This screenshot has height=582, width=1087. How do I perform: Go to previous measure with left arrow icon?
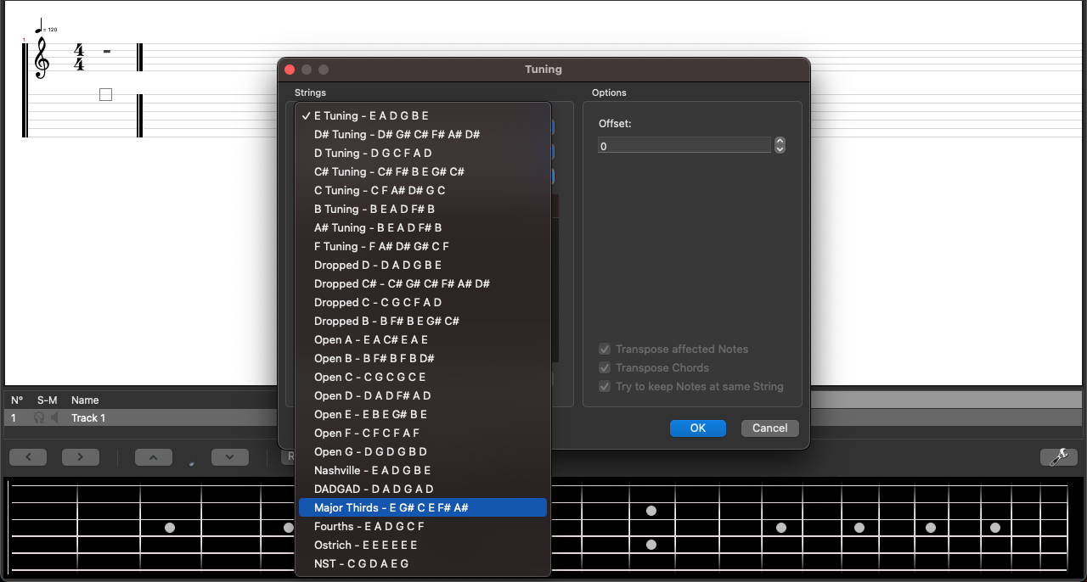pyautogui.click(x=27, y=456)
